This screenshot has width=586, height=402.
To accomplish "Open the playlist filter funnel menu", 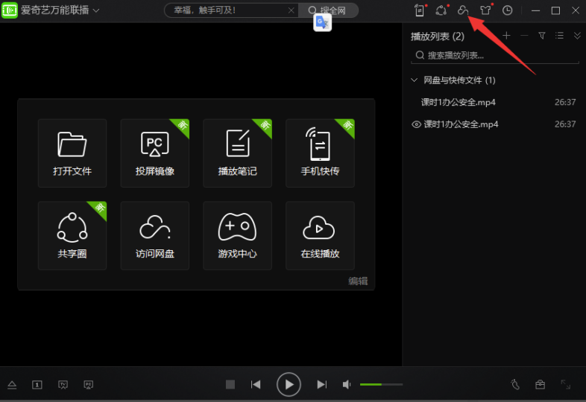I will [x=542, y=36].
